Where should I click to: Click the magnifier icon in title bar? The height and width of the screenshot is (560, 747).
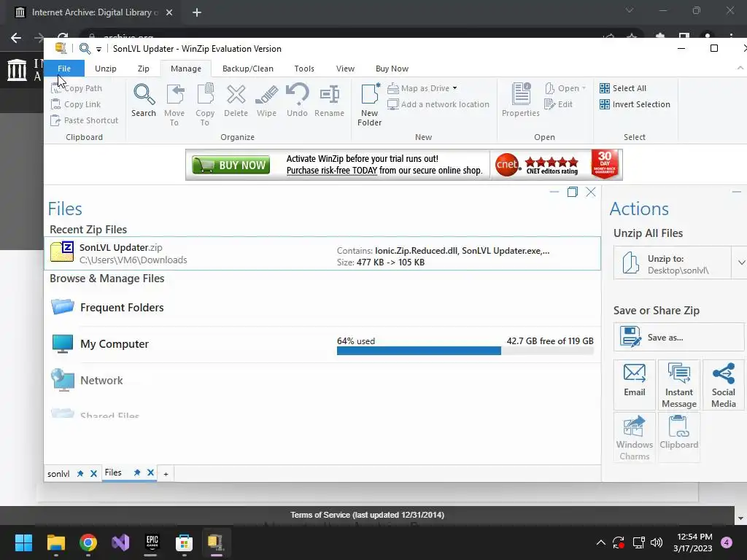click(x=85, y=49)
